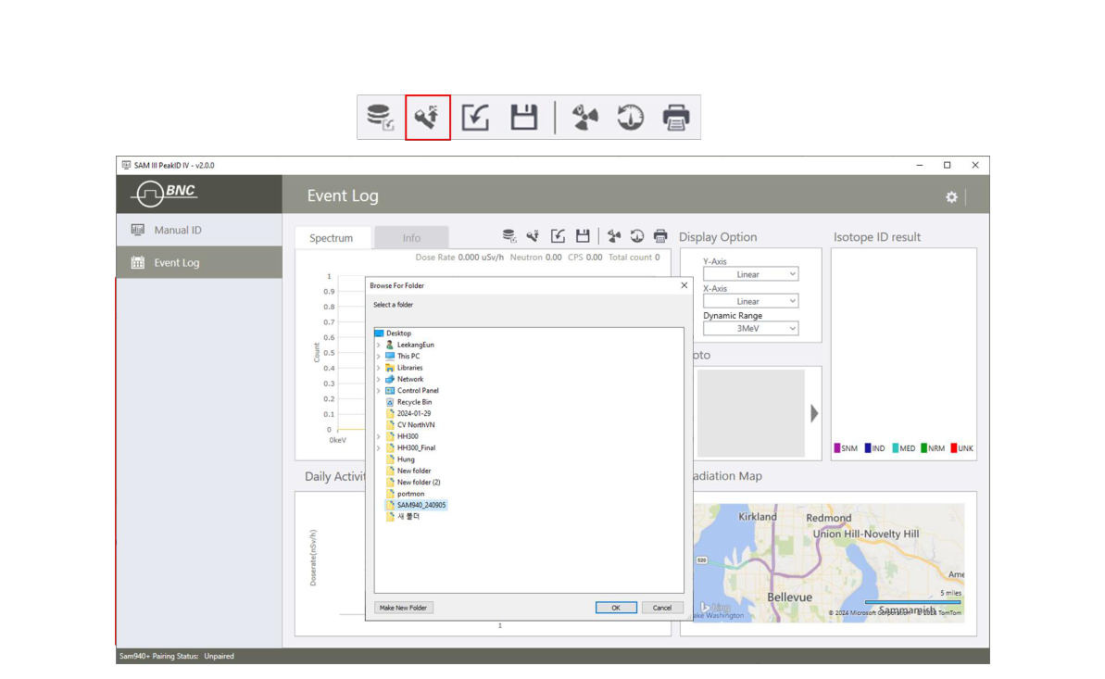Click the large database icon in the enlarged toolbar strip
This screenshot has height=679, width=1105.
[x=381, y=117]
